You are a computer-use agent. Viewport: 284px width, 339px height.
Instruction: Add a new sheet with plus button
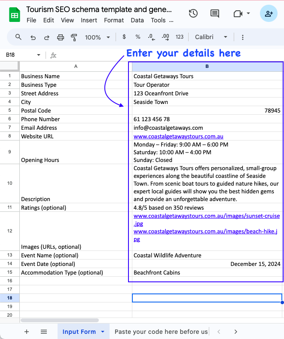pos(27,332)
